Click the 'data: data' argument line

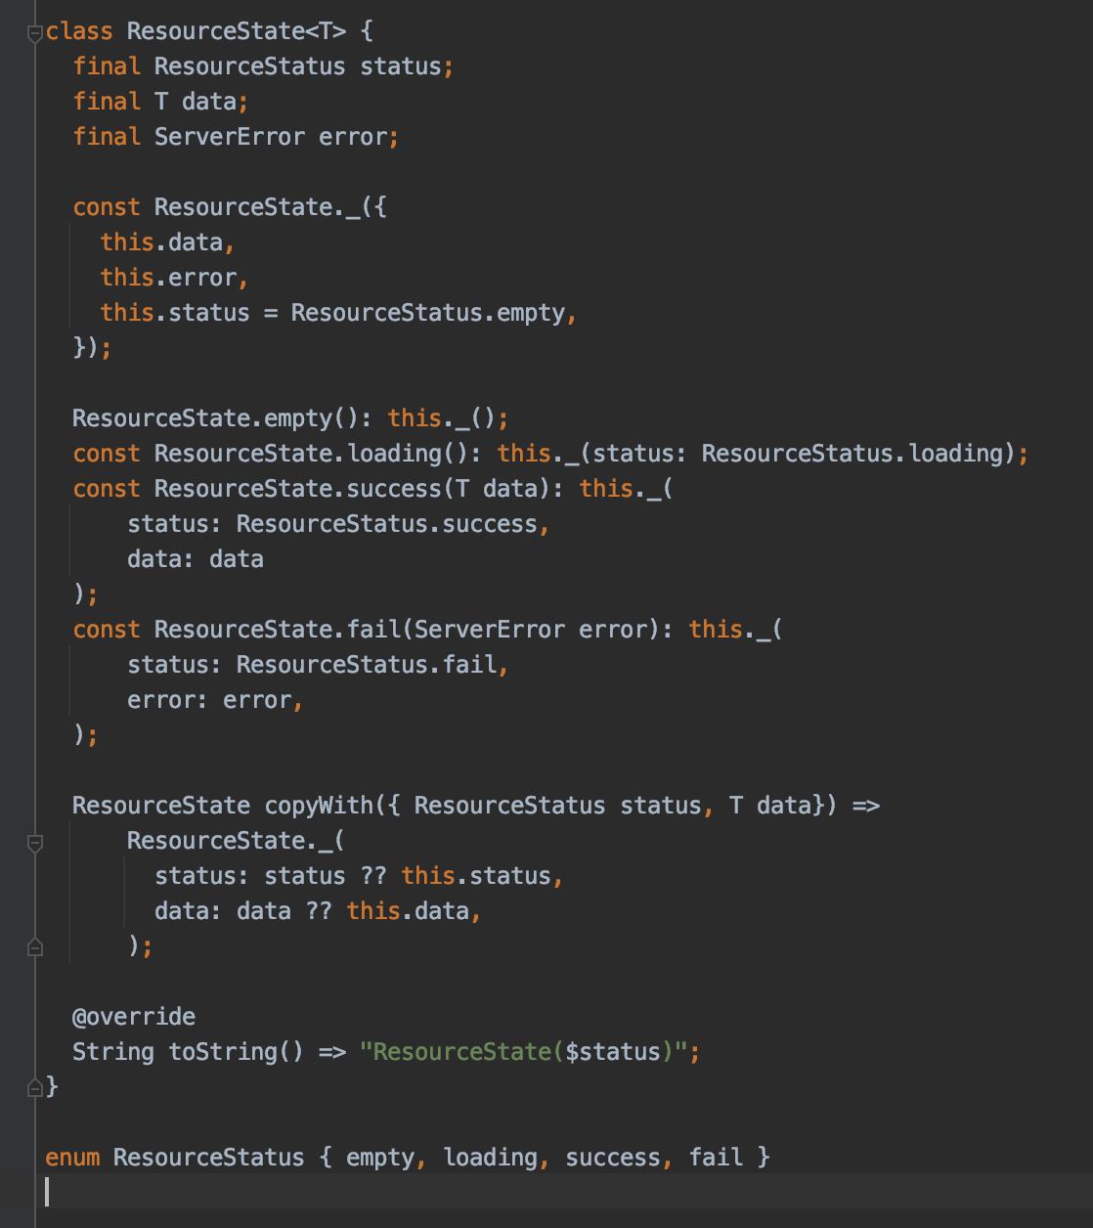pyautogui.click(x=196, y=559)
